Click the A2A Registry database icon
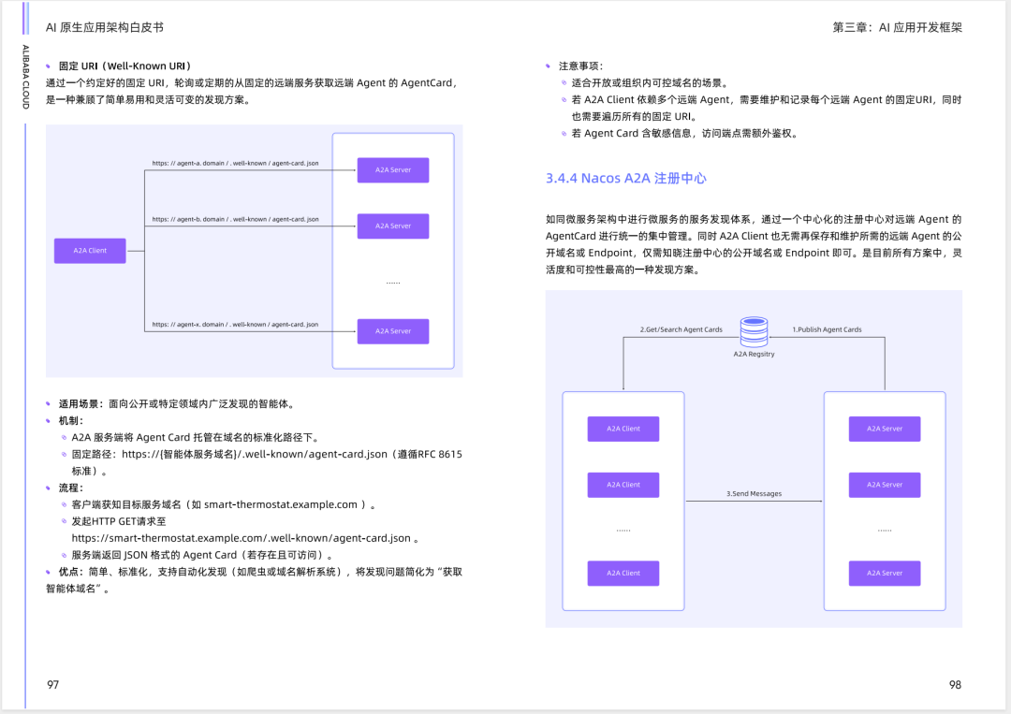 click(754, 331)
